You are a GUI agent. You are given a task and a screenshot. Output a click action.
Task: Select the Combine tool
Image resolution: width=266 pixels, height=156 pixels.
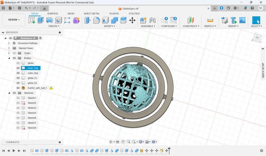(x=114, y=20)
